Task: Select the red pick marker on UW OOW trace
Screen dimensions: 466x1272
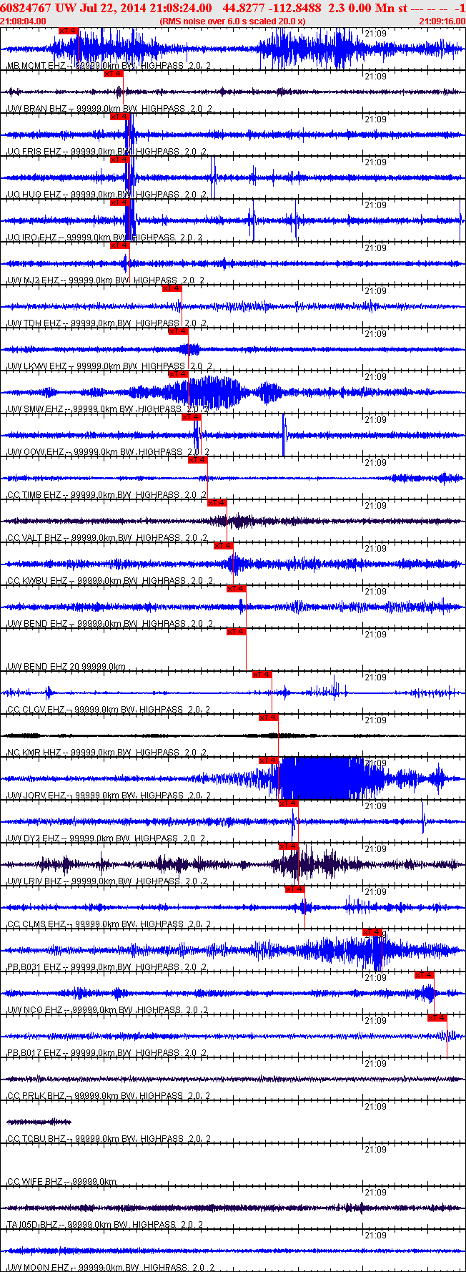Action: 192,417
